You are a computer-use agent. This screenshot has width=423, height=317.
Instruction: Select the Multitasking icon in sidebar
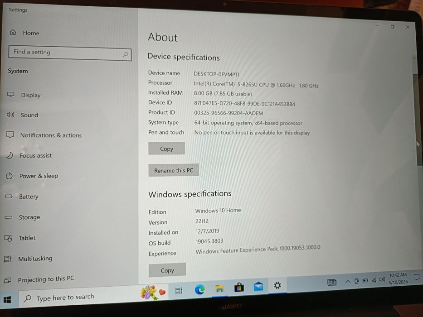[x=8, y=259]
